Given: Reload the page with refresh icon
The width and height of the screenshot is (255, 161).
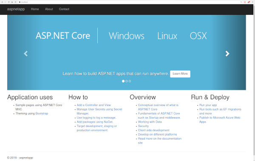Looking at the screenshot, I should coord(8,2).
